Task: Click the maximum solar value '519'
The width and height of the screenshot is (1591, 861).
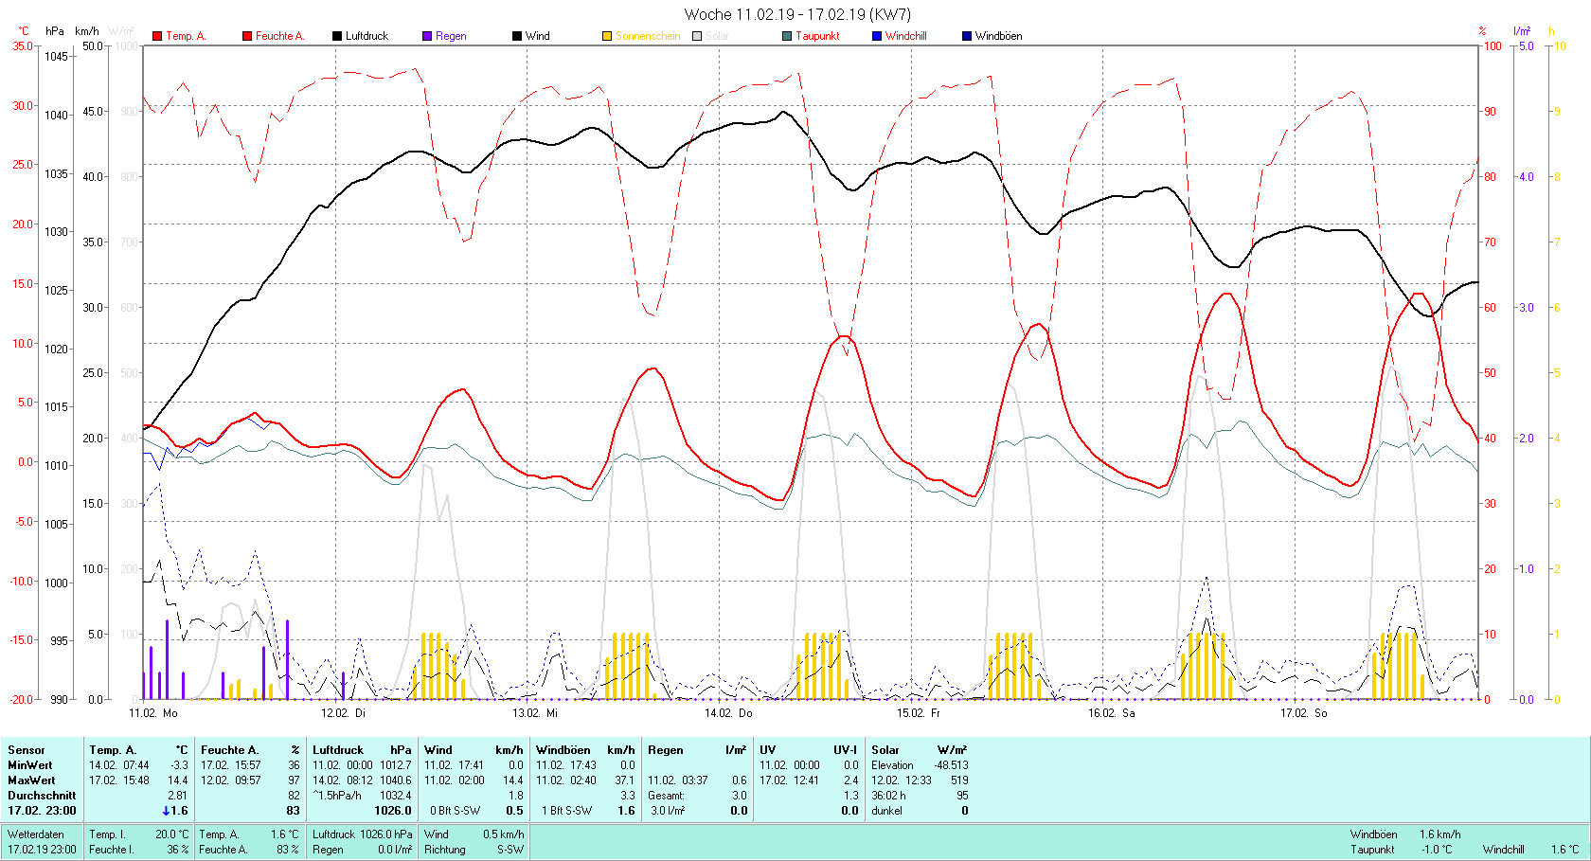Action: [959, 780]
